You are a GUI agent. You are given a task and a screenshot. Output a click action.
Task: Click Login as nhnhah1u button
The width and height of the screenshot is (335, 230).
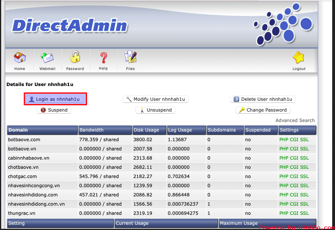[54, 99]
